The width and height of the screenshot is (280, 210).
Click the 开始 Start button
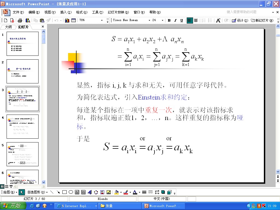point(13,206)
